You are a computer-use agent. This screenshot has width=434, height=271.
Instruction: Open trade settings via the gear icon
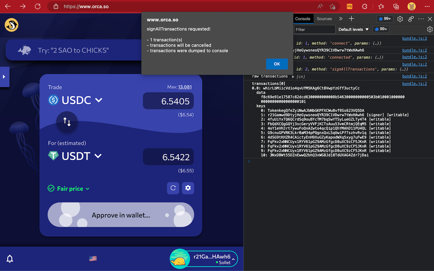point(188,188)
